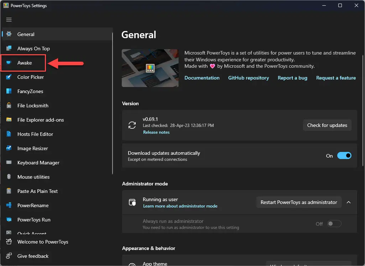Click Give feedback

(x=57, y=256)
